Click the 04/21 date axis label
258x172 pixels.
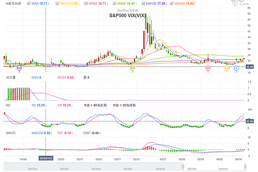pos(163,160)
